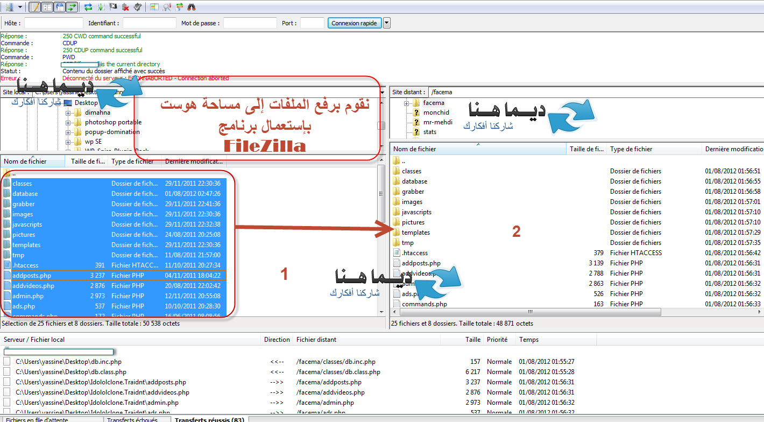Switch to the Transferts échoués tab
The image size is (764, 422).
click(x=132, y=419)
